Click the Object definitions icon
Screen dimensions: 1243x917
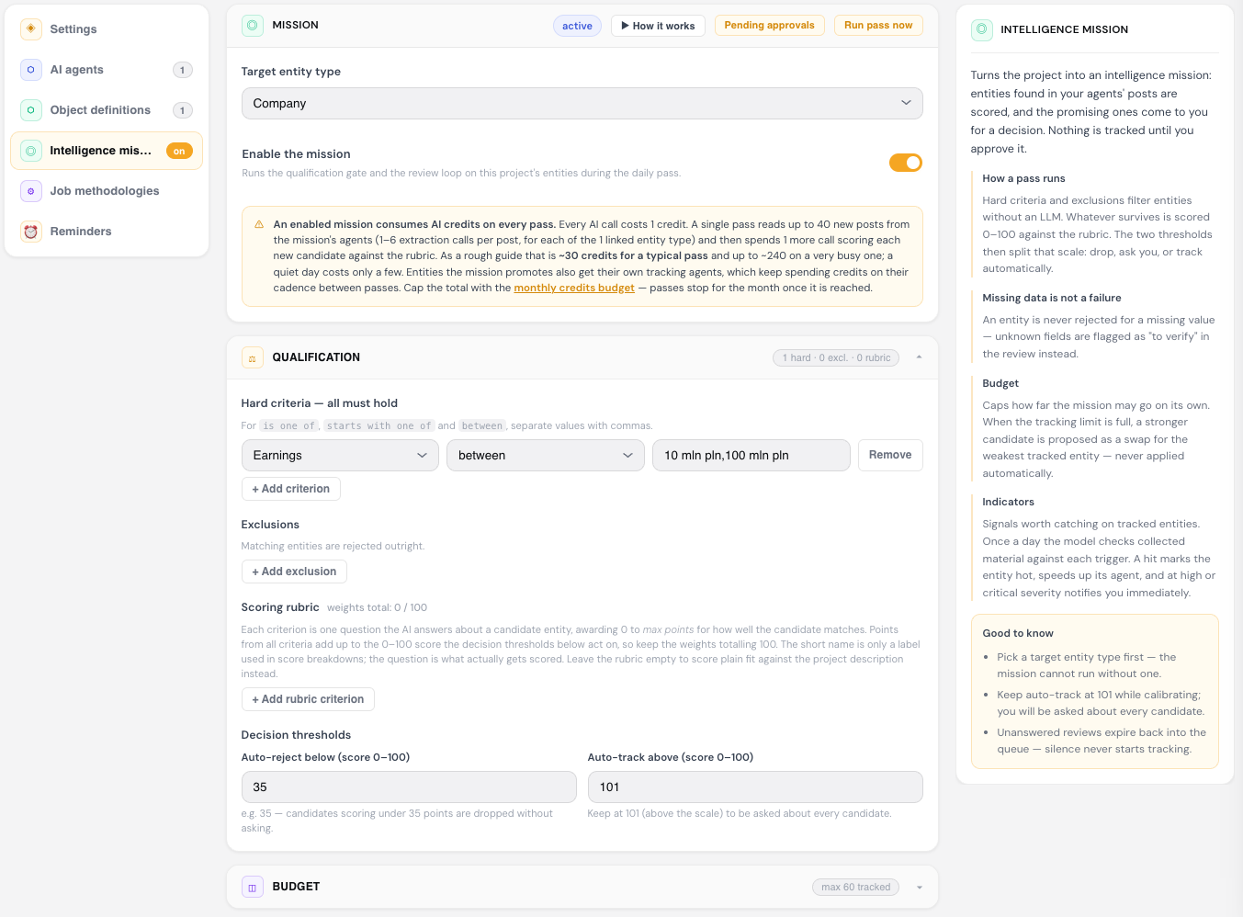click(x=31, y=110)
